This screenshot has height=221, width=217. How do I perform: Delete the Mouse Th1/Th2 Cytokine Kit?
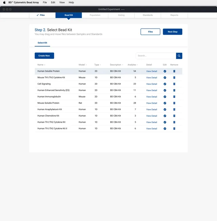(174, 78)
